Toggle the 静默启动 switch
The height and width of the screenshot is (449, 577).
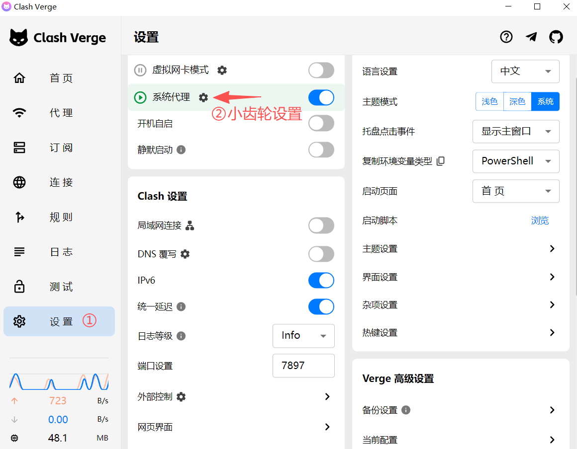point(321,150)
